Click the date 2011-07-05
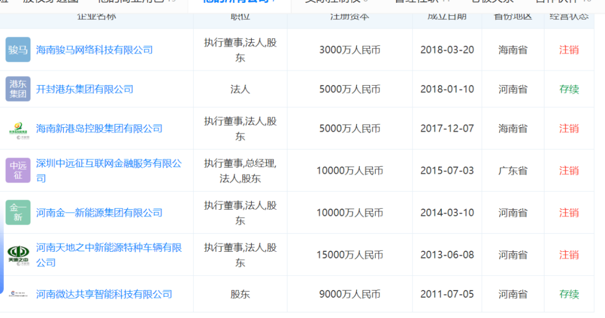Viewport: 605px width, 318px height. click(447, 294)
